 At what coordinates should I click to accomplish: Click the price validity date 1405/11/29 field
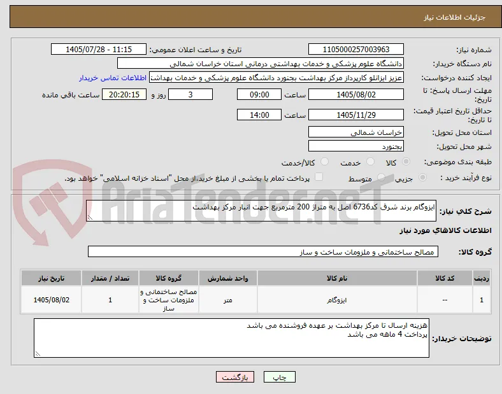coord(356,115)
